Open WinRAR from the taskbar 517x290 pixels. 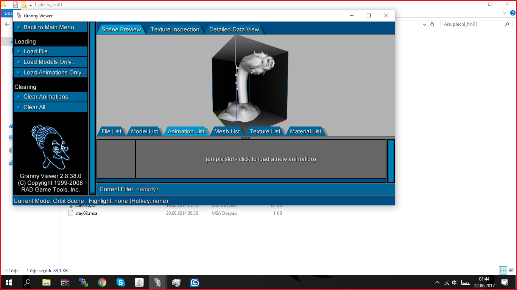pyautogui.click(x=65, y=282)
